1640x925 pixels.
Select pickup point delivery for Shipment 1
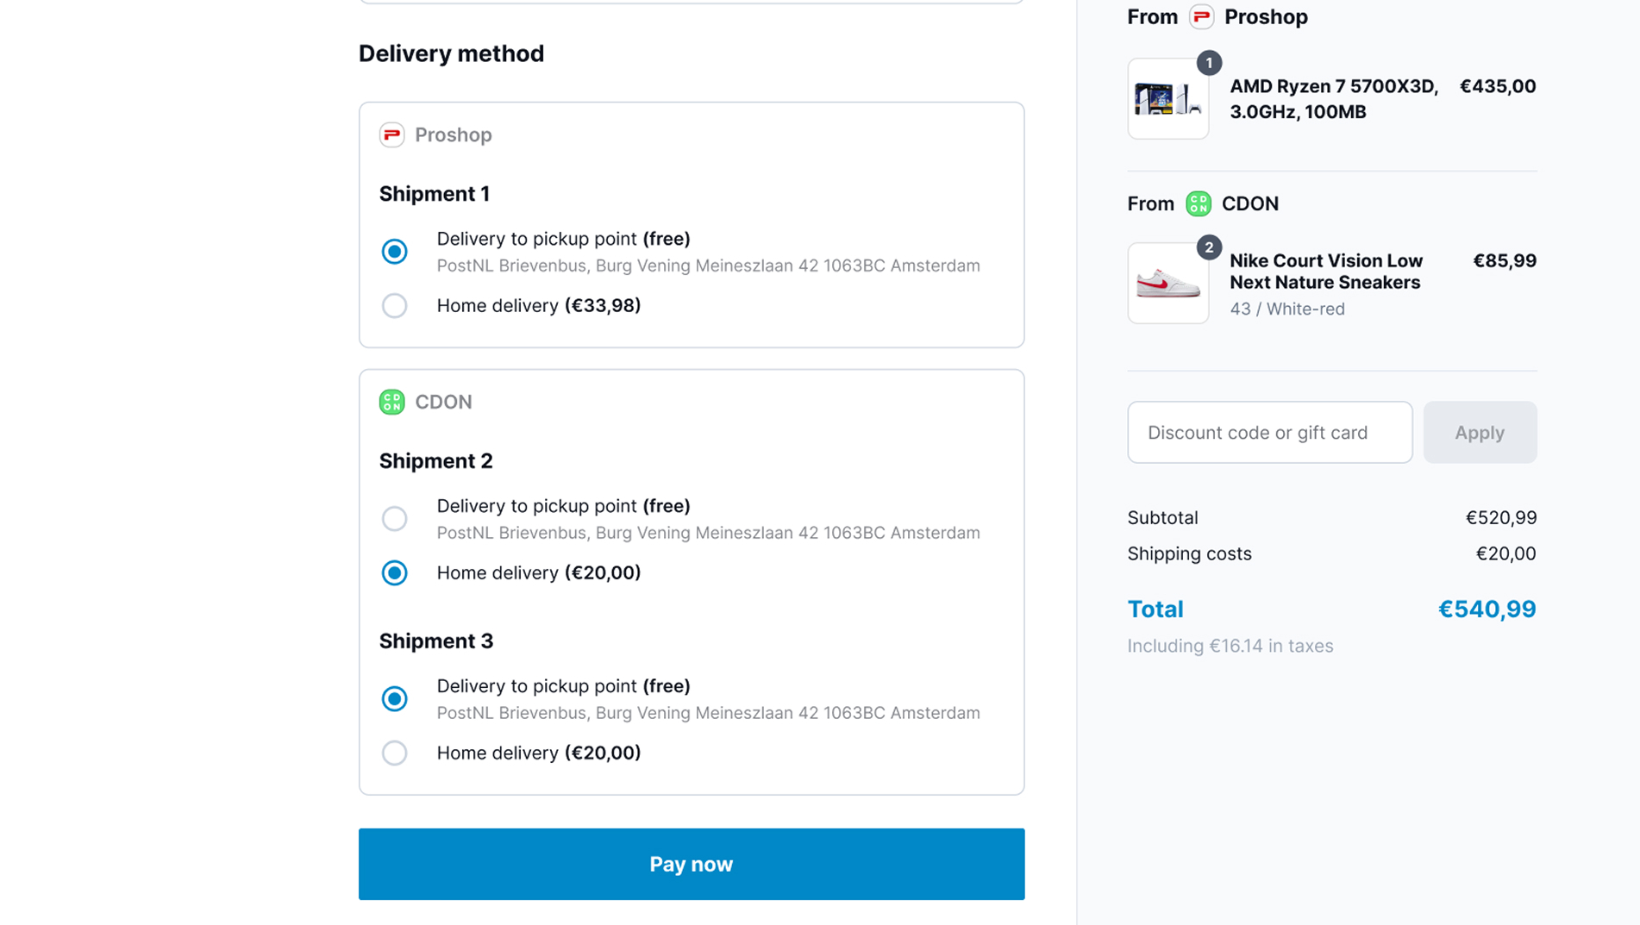point(395,251)
